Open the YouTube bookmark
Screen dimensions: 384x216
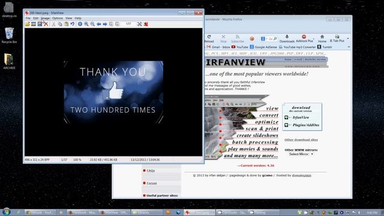click(x=240, y=47)
